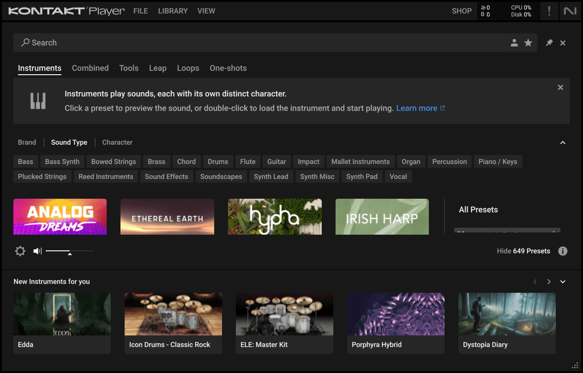
Task: Open the Edda instrument card
Action: tap(62, 323)
